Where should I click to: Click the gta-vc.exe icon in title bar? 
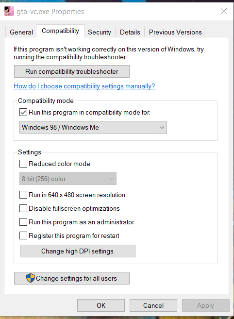(9, 11)
